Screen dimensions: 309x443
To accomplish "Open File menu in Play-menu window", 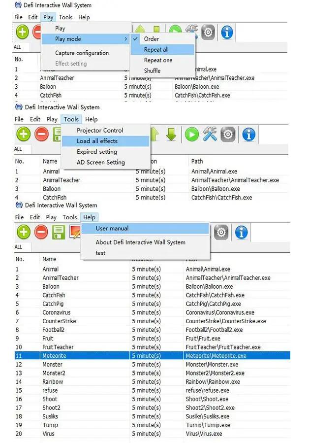I will click(x=18, y=17).
